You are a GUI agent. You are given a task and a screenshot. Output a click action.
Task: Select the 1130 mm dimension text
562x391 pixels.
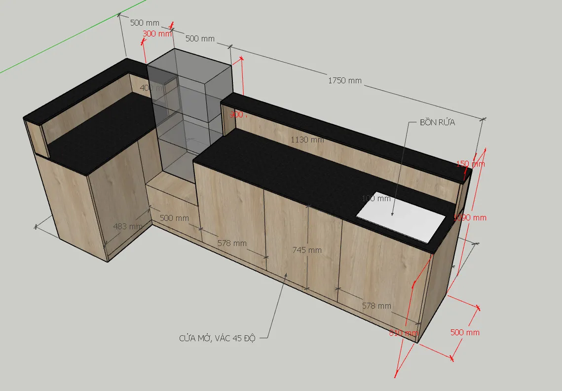(307, 140)
